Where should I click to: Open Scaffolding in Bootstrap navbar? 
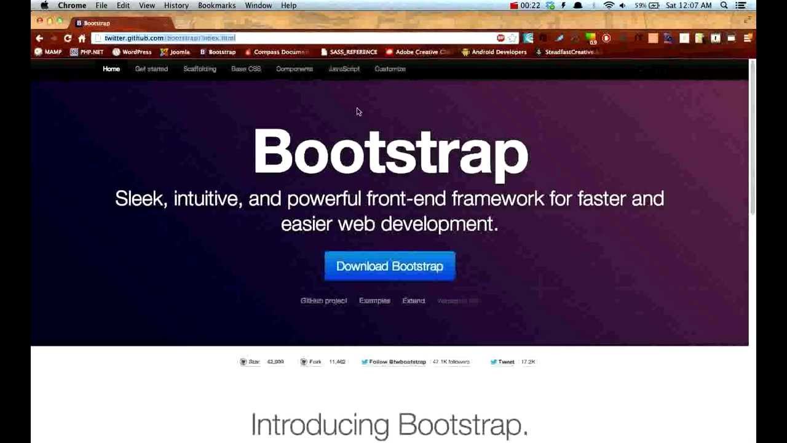[x=200, y=69]
